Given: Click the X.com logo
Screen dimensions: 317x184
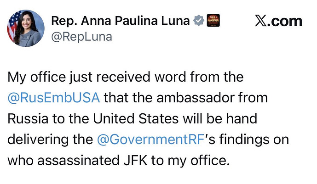Looking at the screenshot, I should coord(278,21).
